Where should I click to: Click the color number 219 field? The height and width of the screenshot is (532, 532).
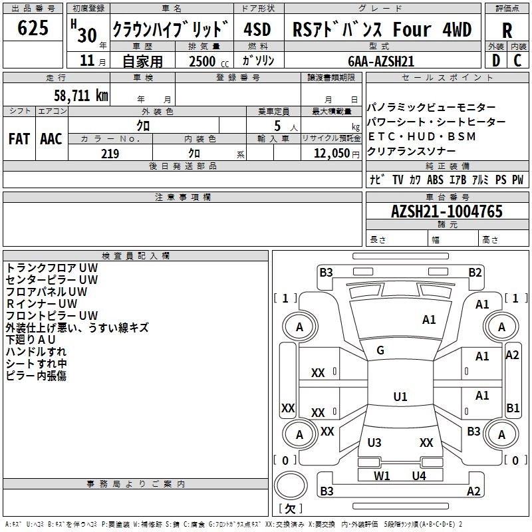[110, 154]
